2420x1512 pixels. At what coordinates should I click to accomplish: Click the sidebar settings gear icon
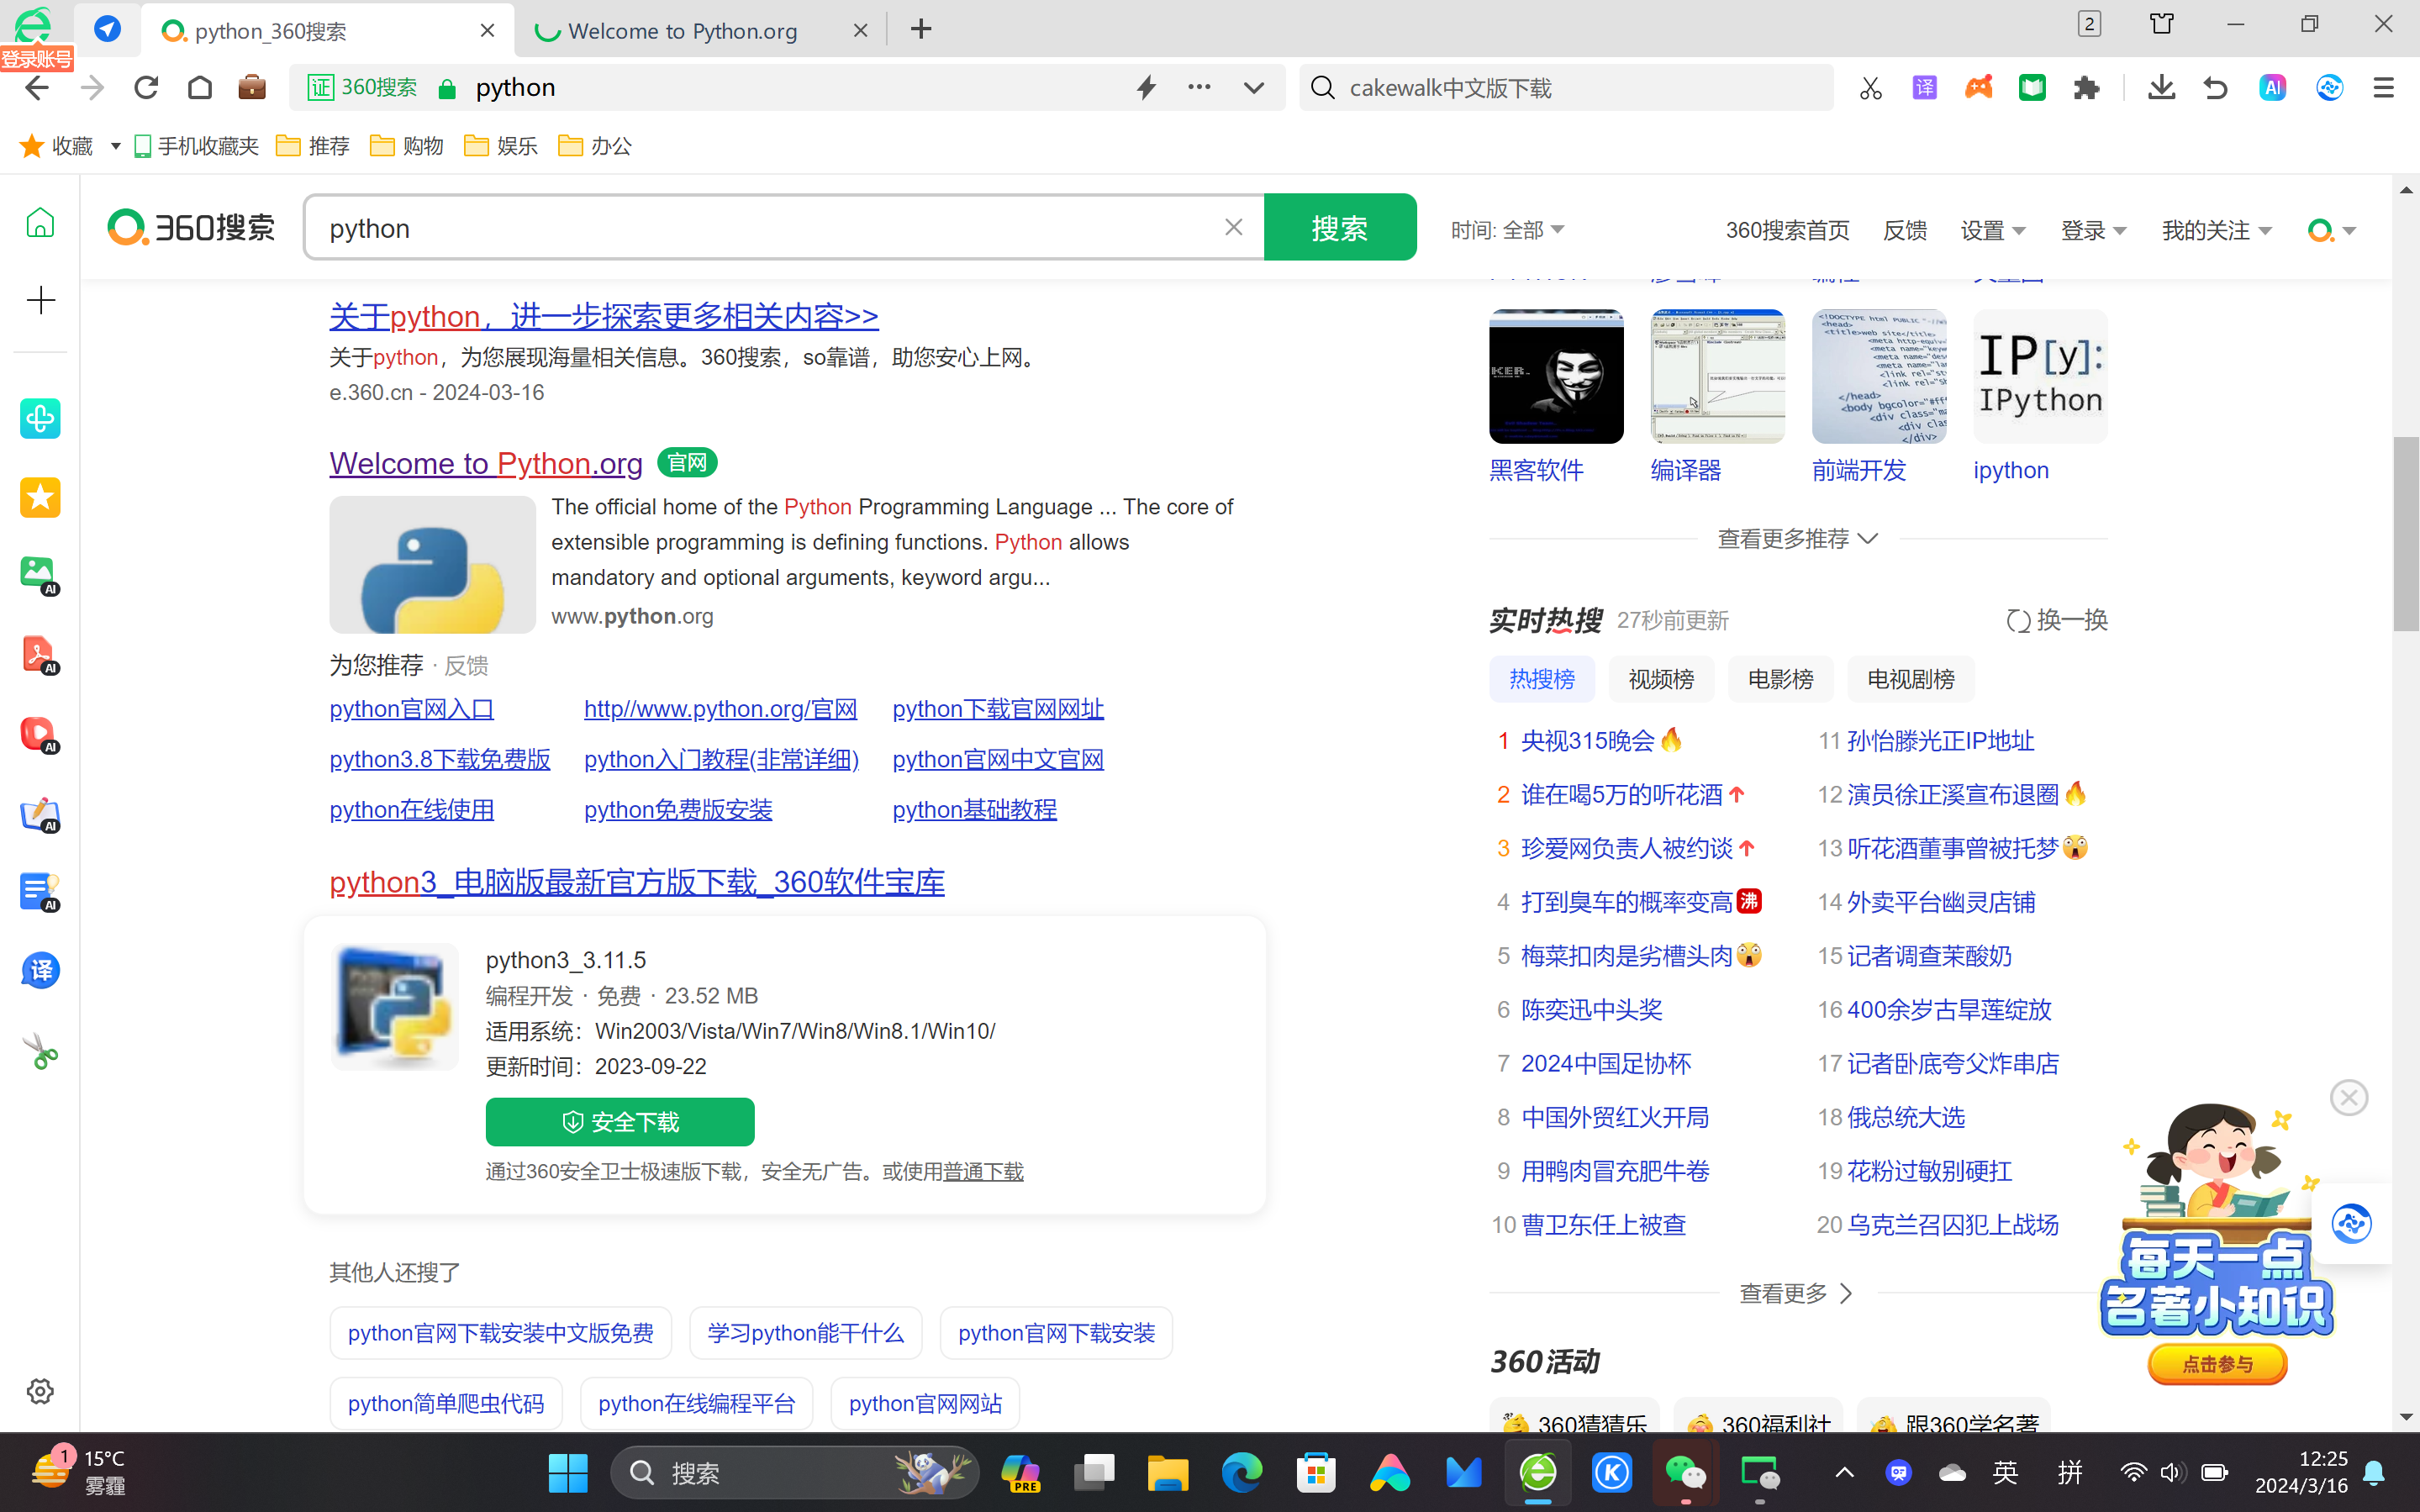(x=40, y=1391)
